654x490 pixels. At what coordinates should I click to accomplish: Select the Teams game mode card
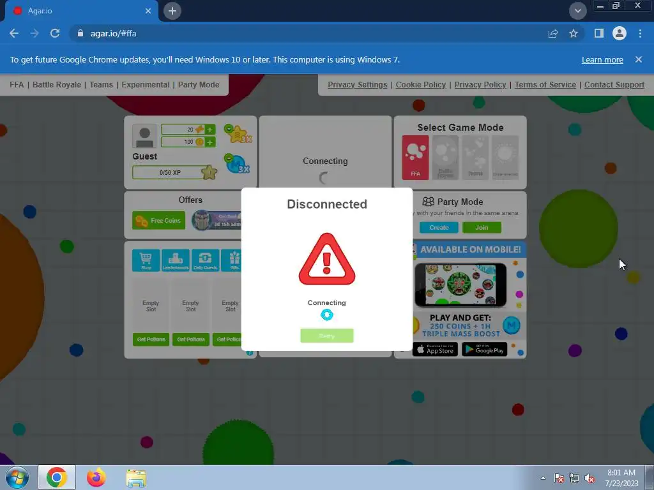pyautogui.click(x=475, y=158)
